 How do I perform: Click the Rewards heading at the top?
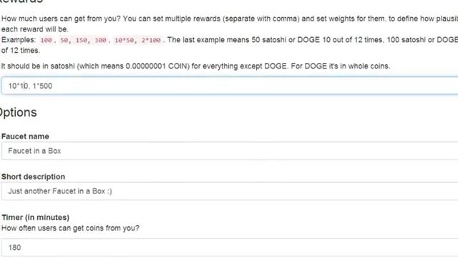21,1
